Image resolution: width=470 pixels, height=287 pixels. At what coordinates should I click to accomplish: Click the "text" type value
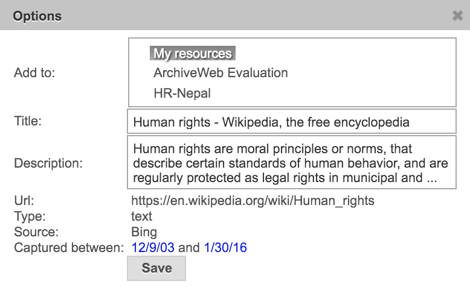point(141,216)
